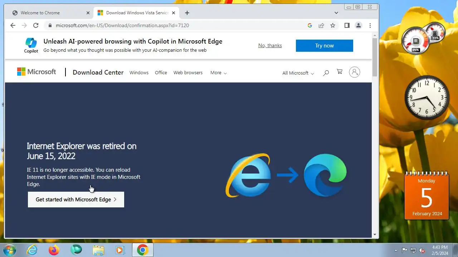The image size is (458, 257).
Task: Click the Copilot logo in banner
Action: (x=31, y=45)
